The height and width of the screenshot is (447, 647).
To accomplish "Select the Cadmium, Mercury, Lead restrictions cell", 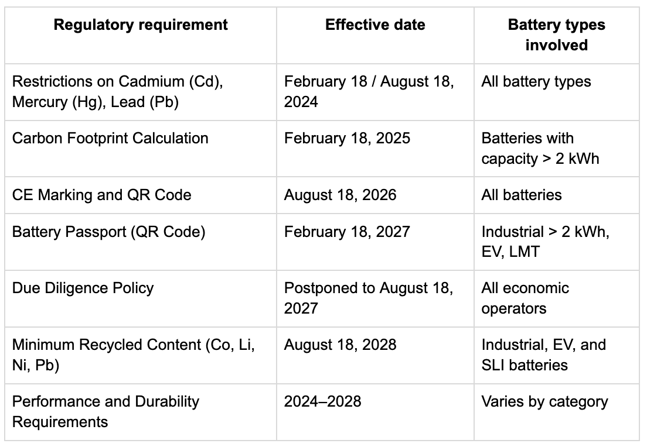I will pyautogui.click(x=118, y=92).
